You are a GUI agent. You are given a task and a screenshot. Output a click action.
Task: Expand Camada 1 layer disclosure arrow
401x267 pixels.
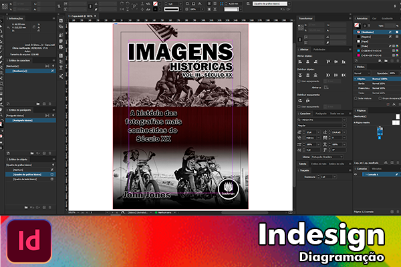point(366,174)
